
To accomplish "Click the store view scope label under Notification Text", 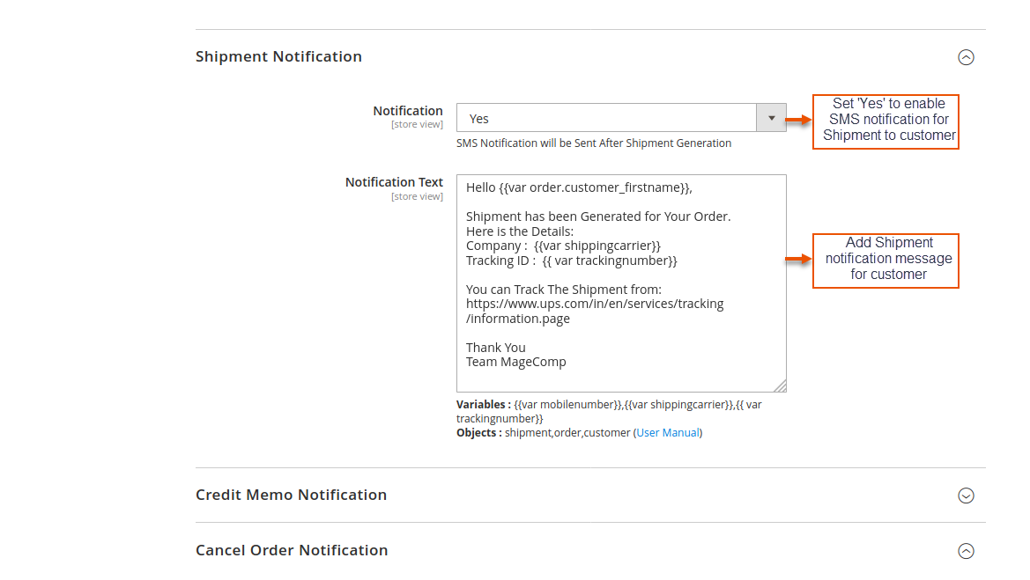I will (x=417, y=196).
